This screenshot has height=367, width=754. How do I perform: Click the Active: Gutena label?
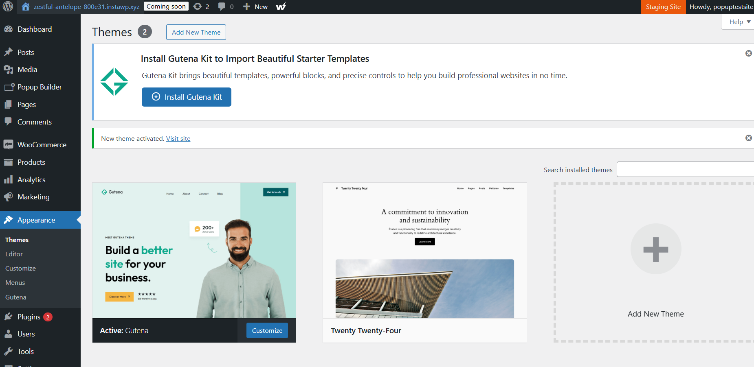(x=124, y=331)
